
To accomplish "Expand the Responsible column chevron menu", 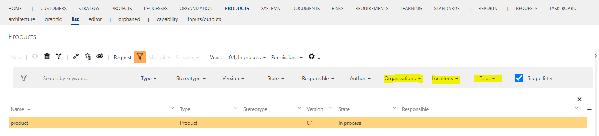I will 576,108.
